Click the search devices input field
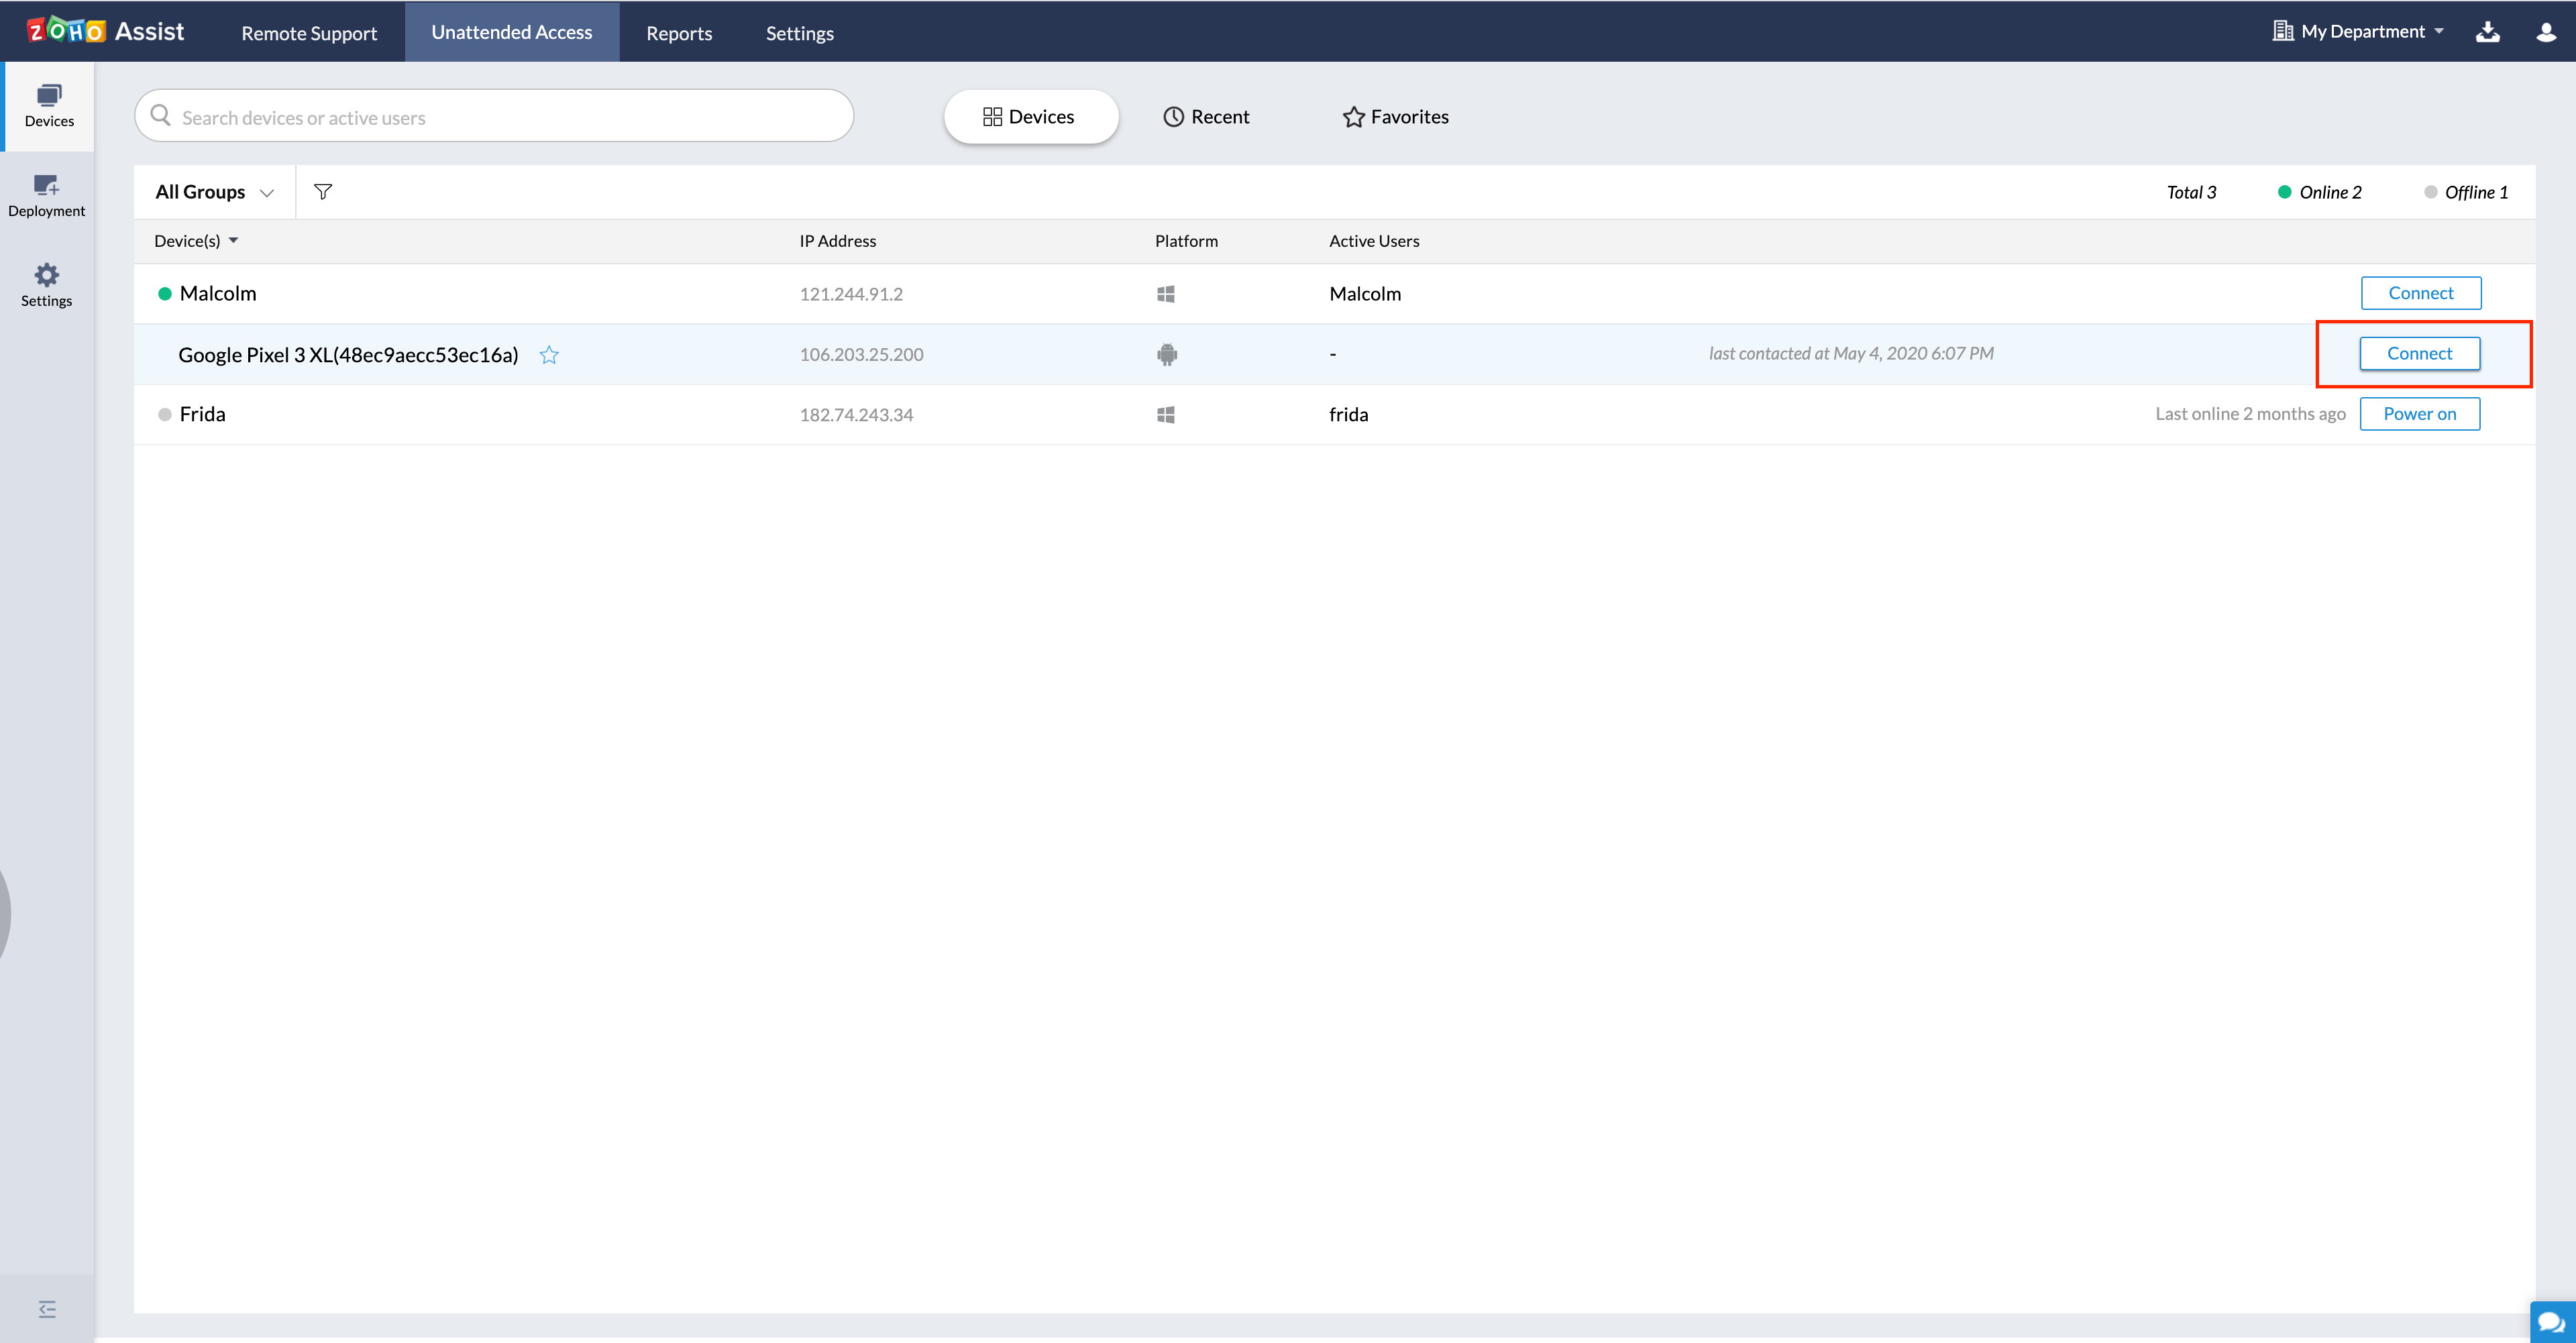 [494, 116]
